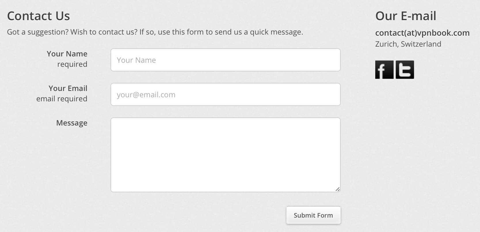Focus the Your Name input field

click(x=226, y=60)
